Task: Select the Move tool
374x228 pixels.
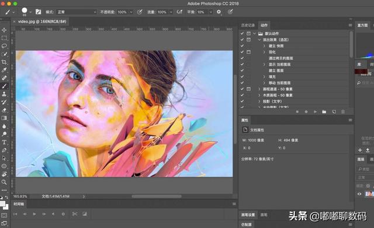Action: 4,30
